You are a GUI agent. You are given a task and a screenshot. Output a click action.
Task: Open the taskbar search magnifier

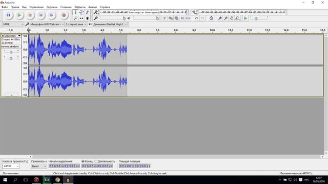tap(15, 179)
